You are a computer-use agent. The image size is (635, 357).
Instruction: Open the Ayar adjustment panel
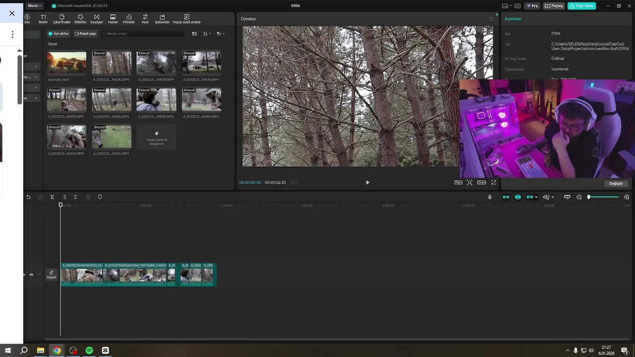pos(145,19)
